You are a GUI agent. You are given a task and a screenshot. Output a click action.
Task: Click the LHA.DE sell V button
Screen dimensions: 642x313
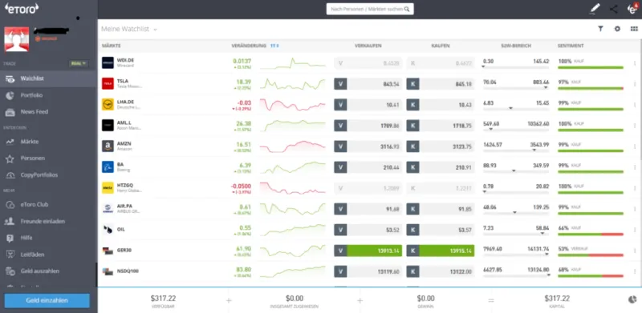pyautogui.click(x=340, y=105)
